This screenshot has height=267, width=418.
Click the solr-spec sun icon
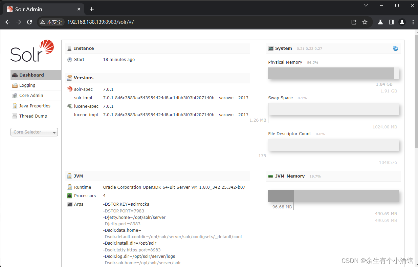pyautogui.click(x=70, y=89)
